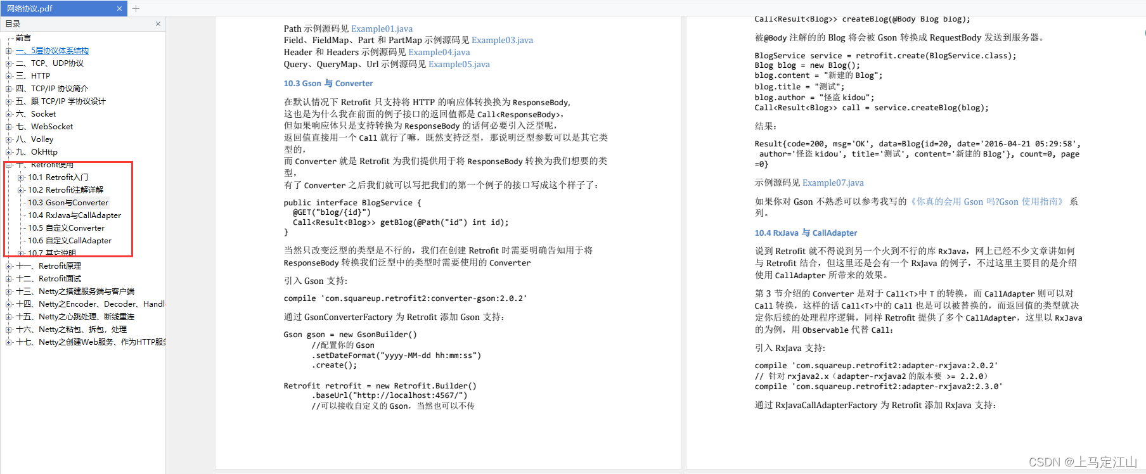Expand the 五、跟 TCP/IP 学协议设计 node

tap(8, 101)
